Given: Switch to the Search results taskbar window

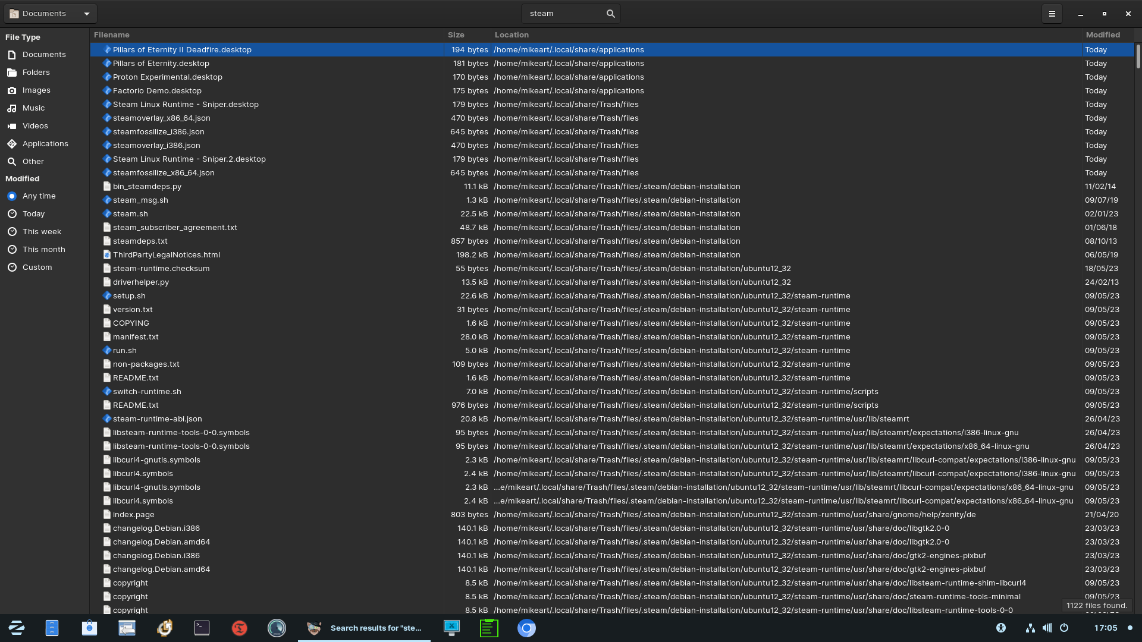Looking at the screenshot, I should [x=364, y=628].
